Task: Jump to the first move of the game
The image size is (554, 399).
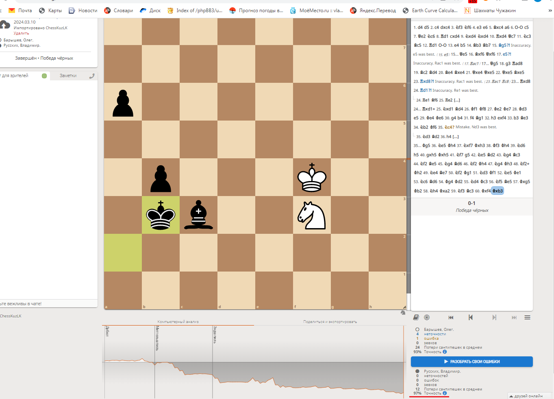Action: (x=451, y=317)
